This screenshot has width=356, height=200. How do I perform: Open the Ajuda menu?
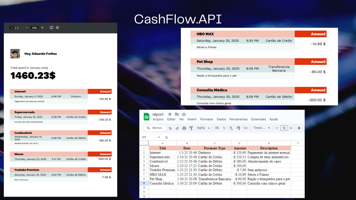(273, 119)
